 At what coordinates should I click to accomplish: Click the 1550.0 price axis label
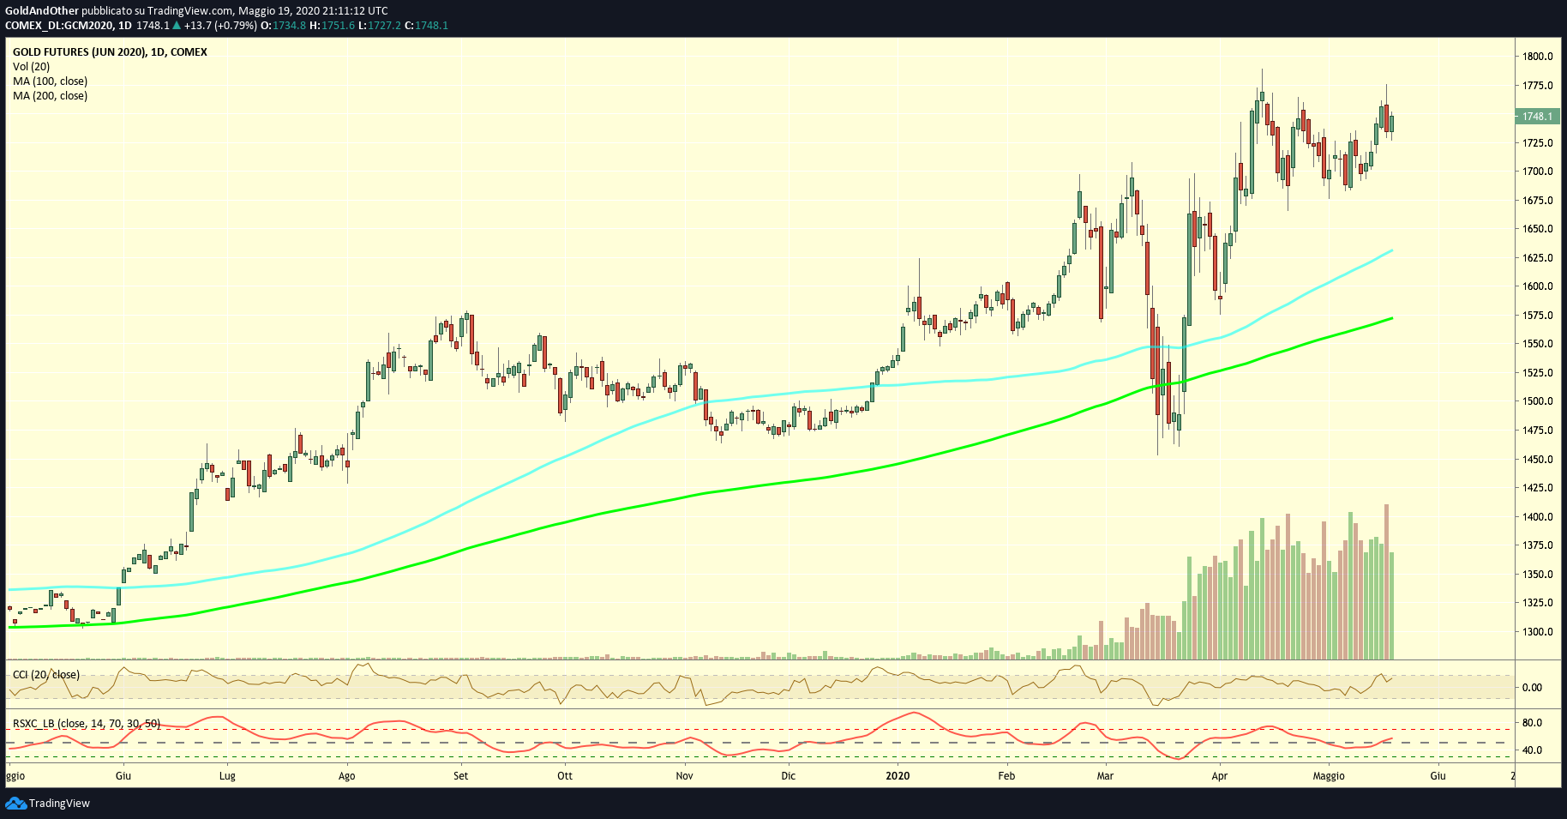click(x=1538, y=344)
